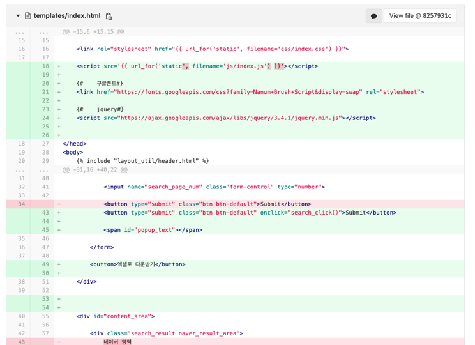The image size is (475, 345).
Task: Collapse the templates/index.html file diff
Action: (x=18, y=16)
